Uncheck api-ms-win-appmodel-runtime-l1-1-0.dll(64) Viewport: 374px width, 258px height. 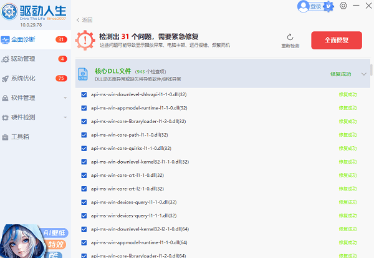[84, 243]
